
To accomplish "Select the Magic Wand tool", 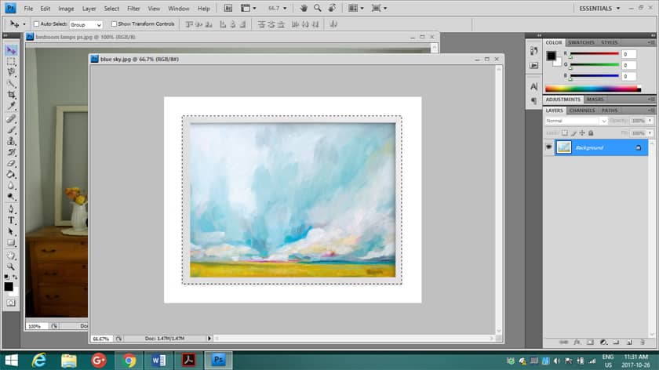I will pyautogui.click(x=11, y=84).
